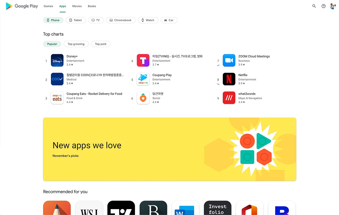This screenshot has width=339, height=215.
Task: Go to the Games tab
Action: [x=48, y=6]
